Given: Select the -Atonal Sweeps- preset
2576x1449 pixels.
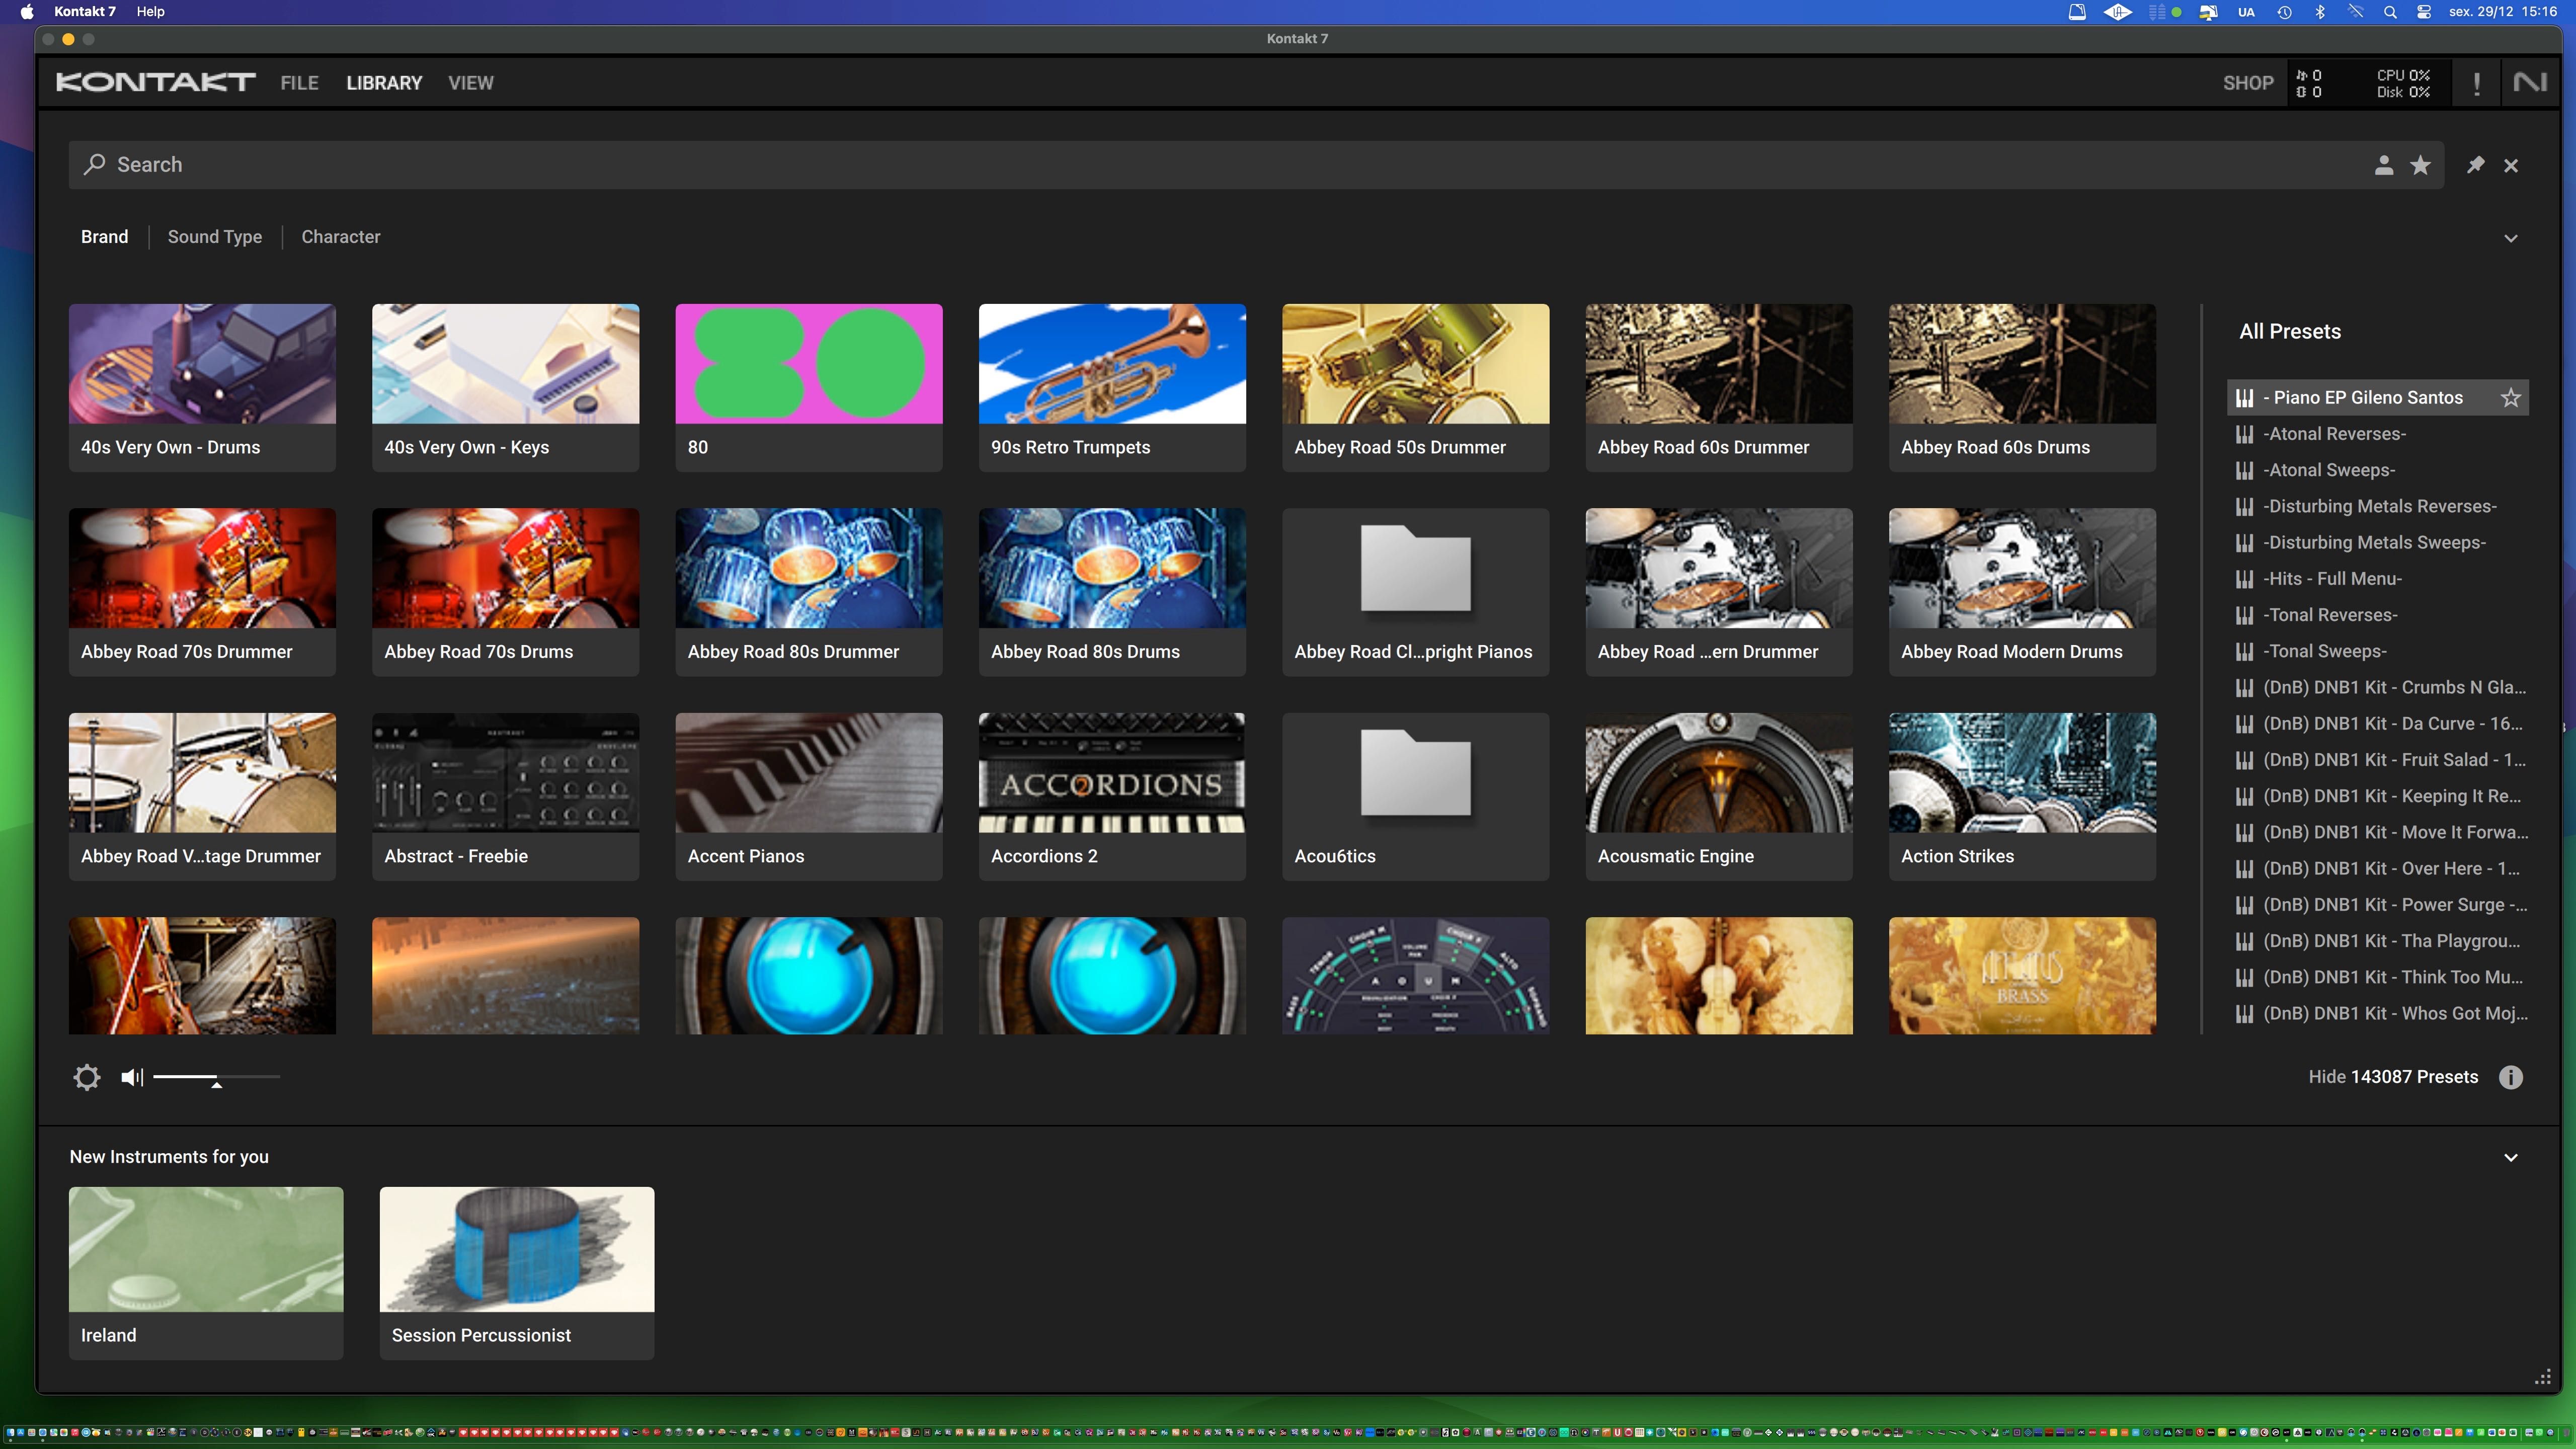Looking at the screenshot, I should point(2378,470).
